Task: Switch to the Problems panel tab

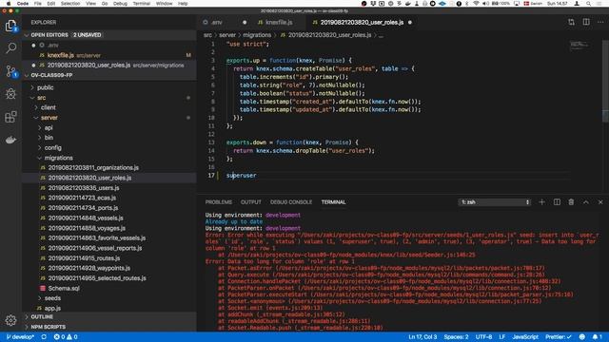Action: point(219,202)
